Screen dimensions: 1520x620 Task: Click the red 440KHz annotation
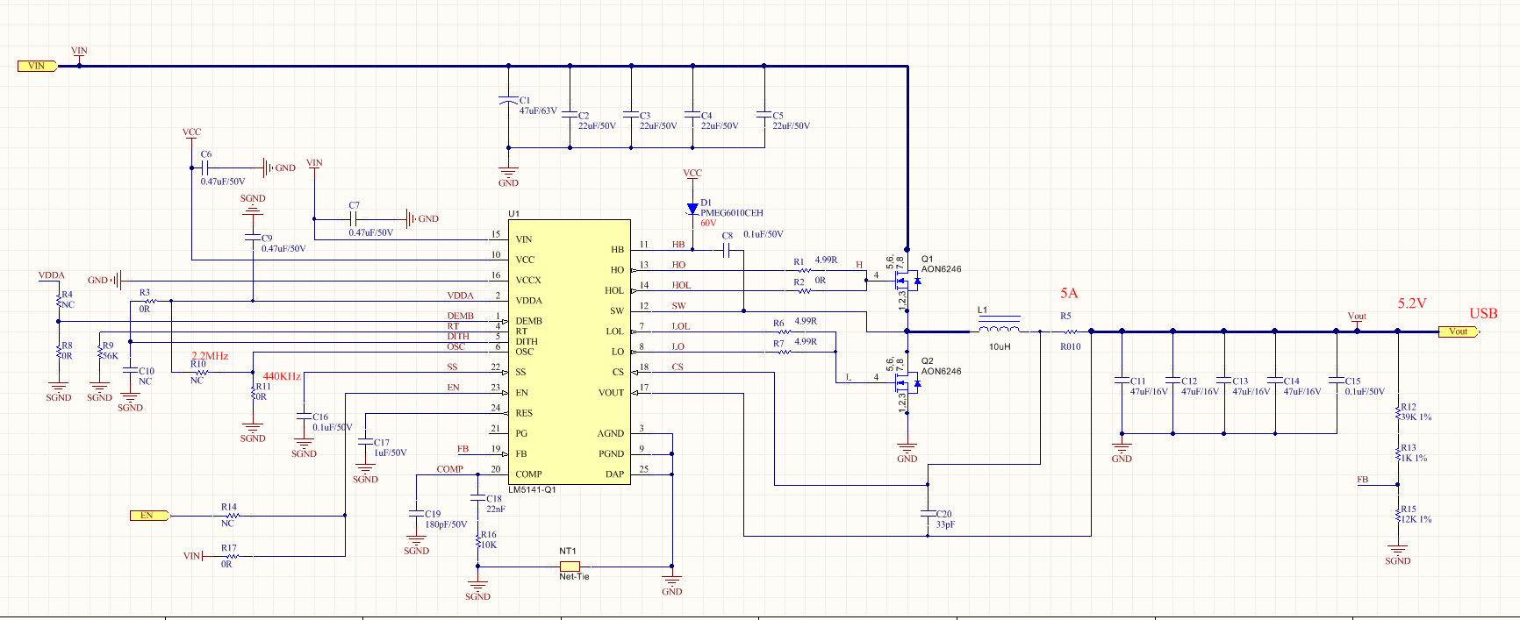tap(282, 376)
